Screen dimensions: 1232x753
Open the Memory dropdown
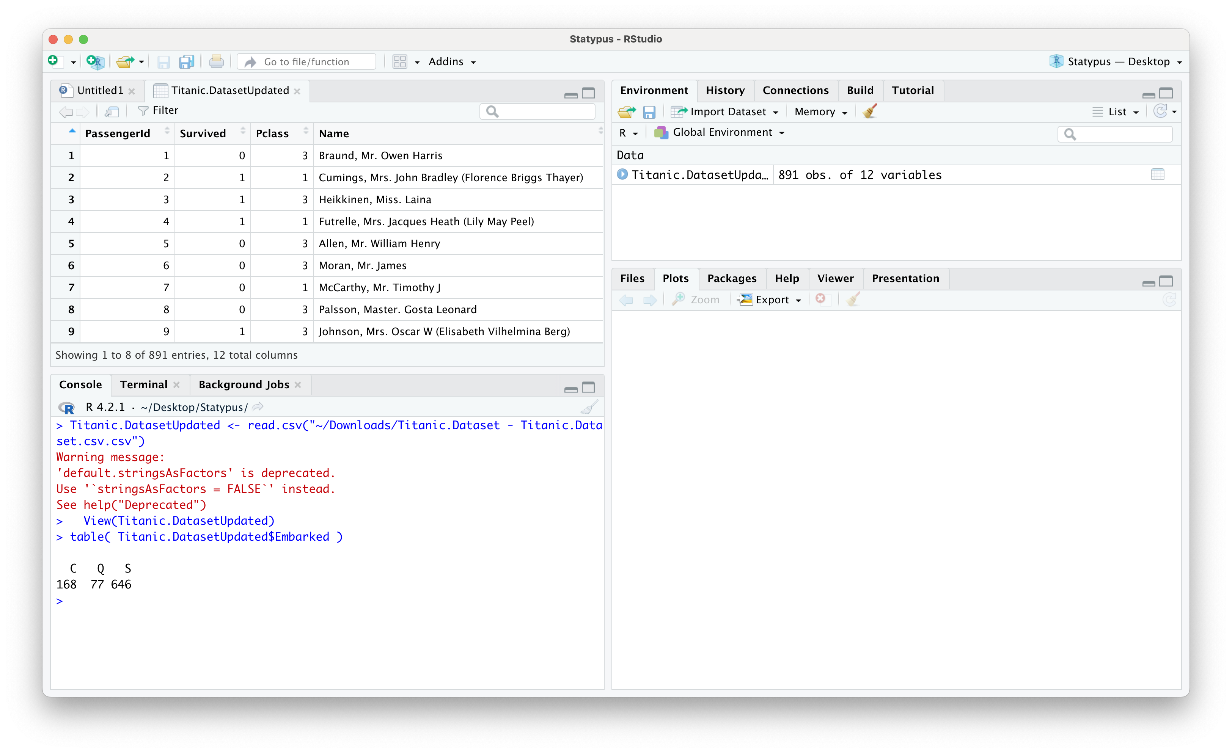(820, 111)
